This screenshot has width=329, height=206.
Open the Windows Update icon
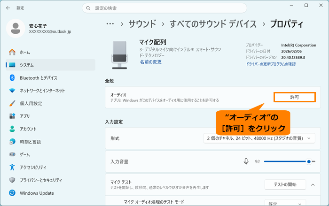[x=12, y=193]
